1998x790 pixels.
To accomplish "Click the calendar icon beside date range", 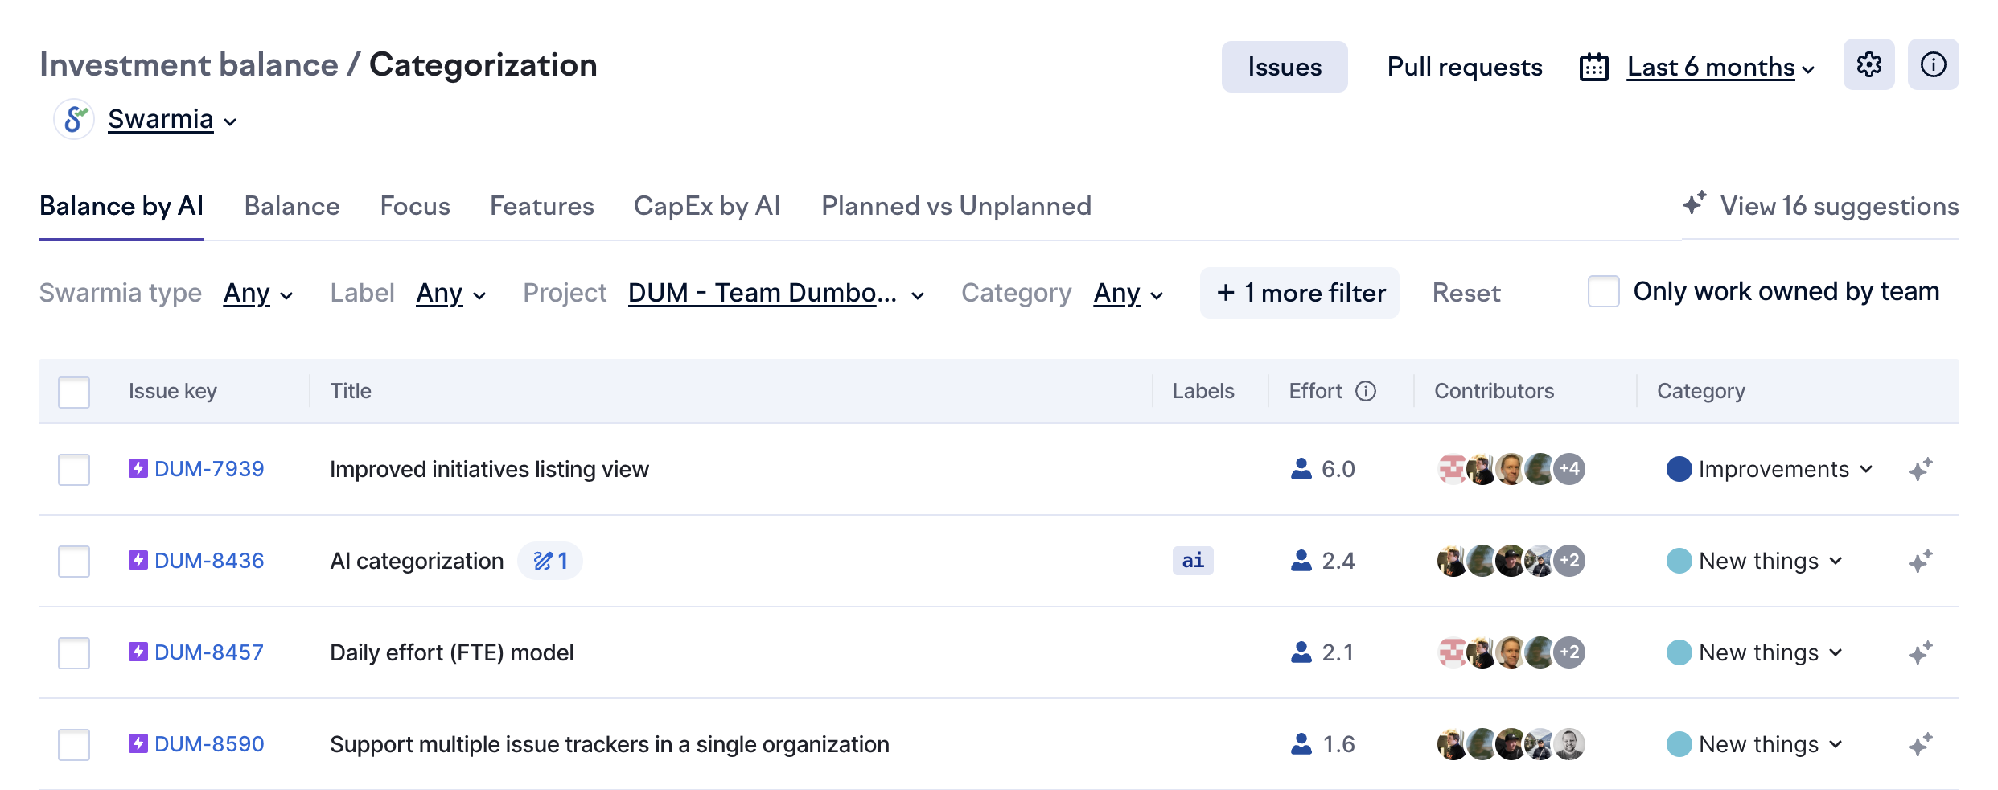I will (x=1593, y=67).
